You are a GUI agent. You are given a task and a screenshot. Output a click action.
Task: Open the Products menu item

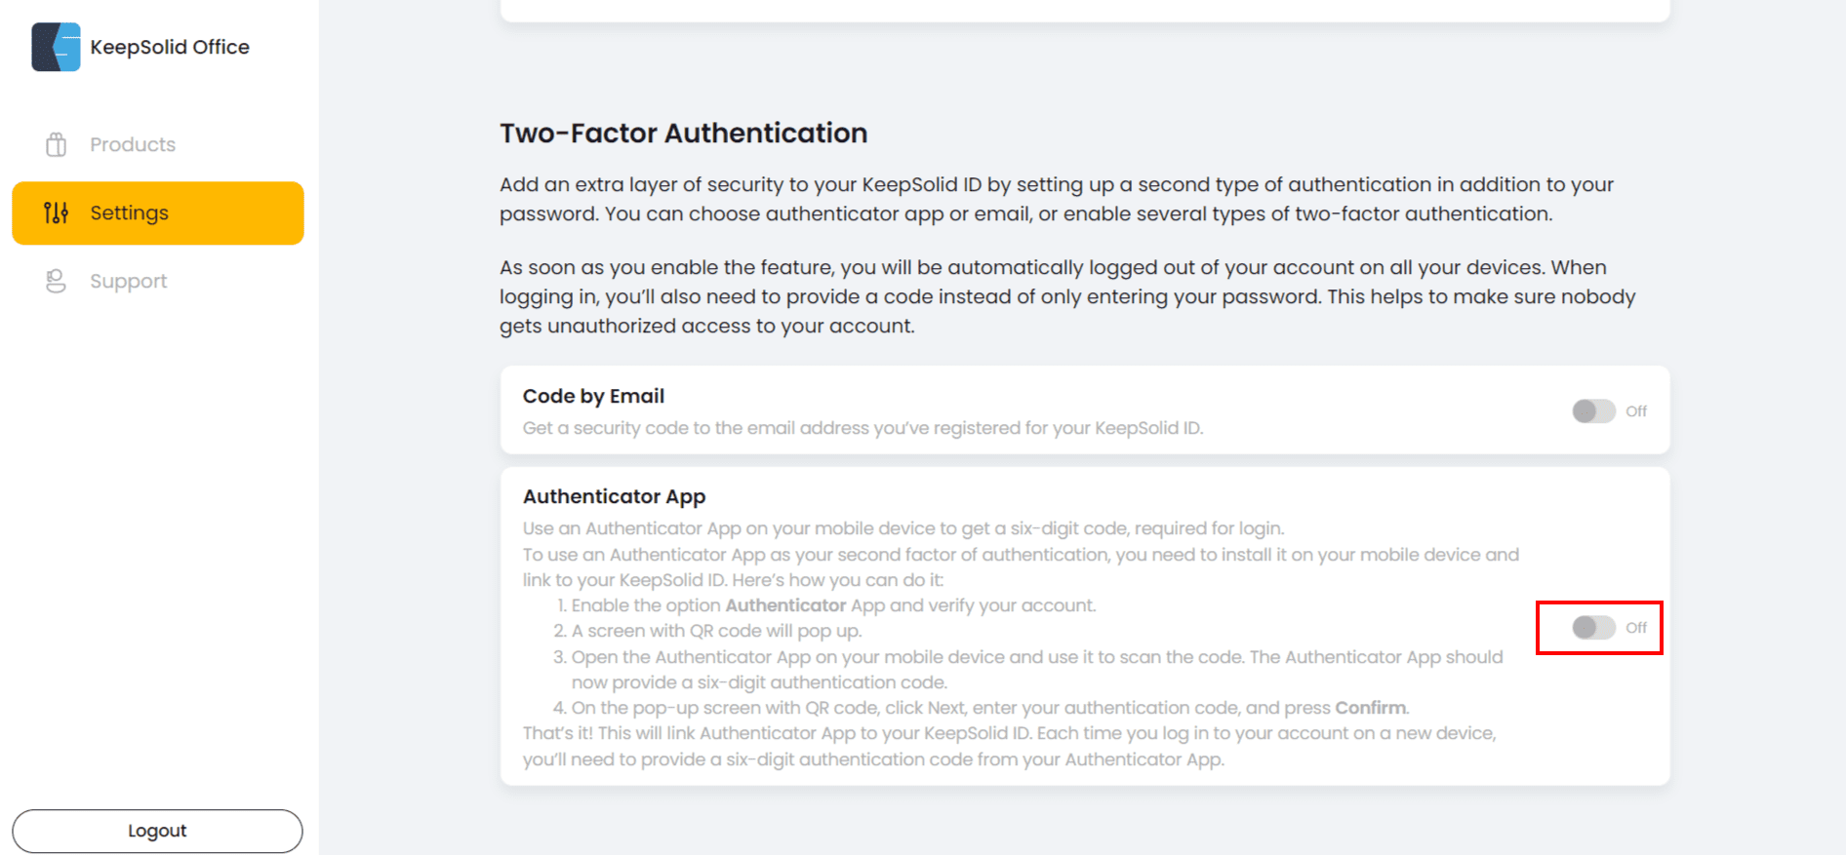133,144
